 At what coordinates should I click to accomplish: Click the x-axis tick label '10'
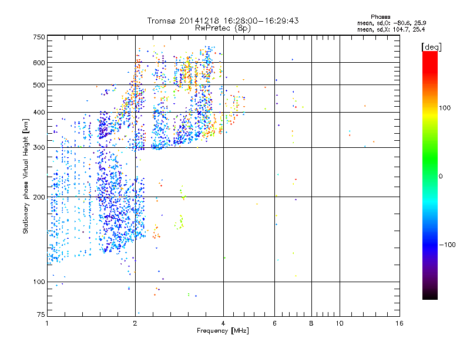tap(340, 323)
